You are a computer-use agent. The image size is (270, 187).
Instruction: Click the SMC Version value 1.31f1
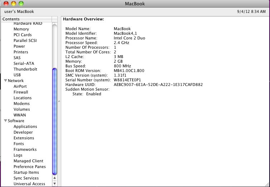[x=120, y=76]
